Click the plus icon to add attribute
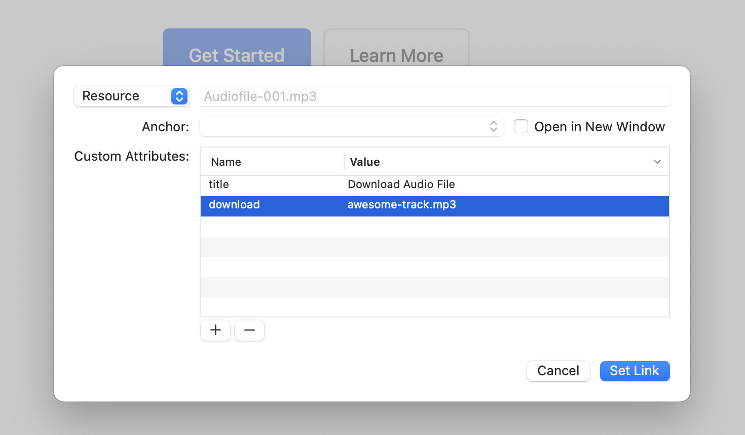This screenshot has width=745, height=435. pyautogui.click(x=215, y=330)
